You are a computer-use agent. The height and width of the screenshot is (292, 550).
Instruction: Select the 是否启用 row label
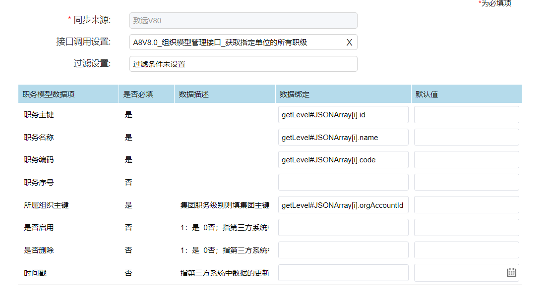pos(39,228)
